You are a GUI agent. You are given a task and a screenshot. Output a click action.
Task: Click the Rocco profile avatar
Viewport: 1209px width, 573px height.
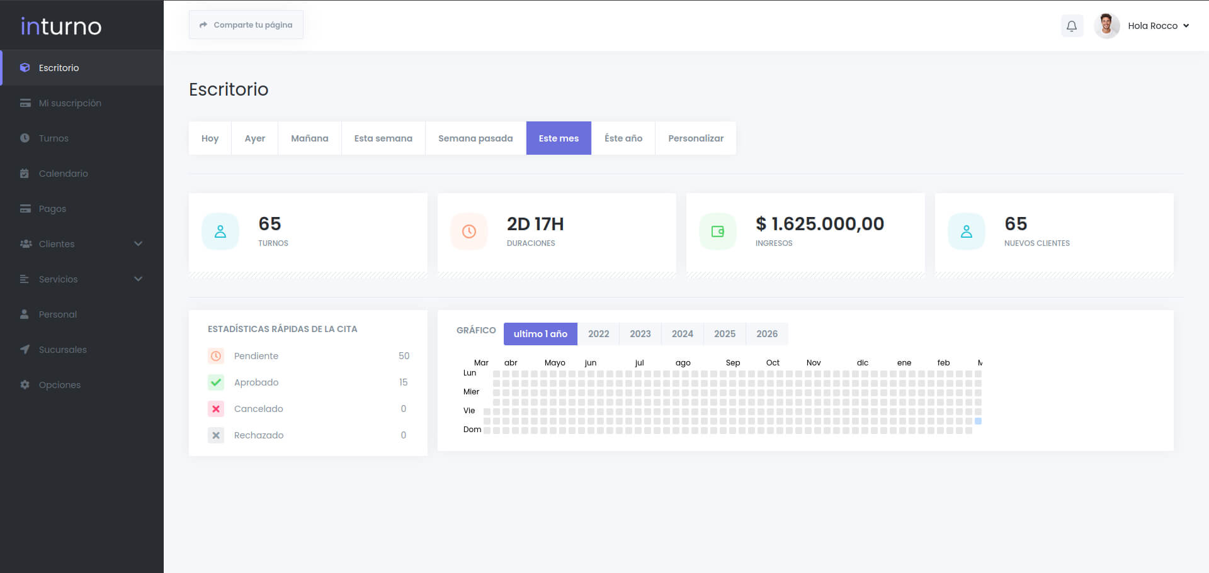[x=1106, y=26]
